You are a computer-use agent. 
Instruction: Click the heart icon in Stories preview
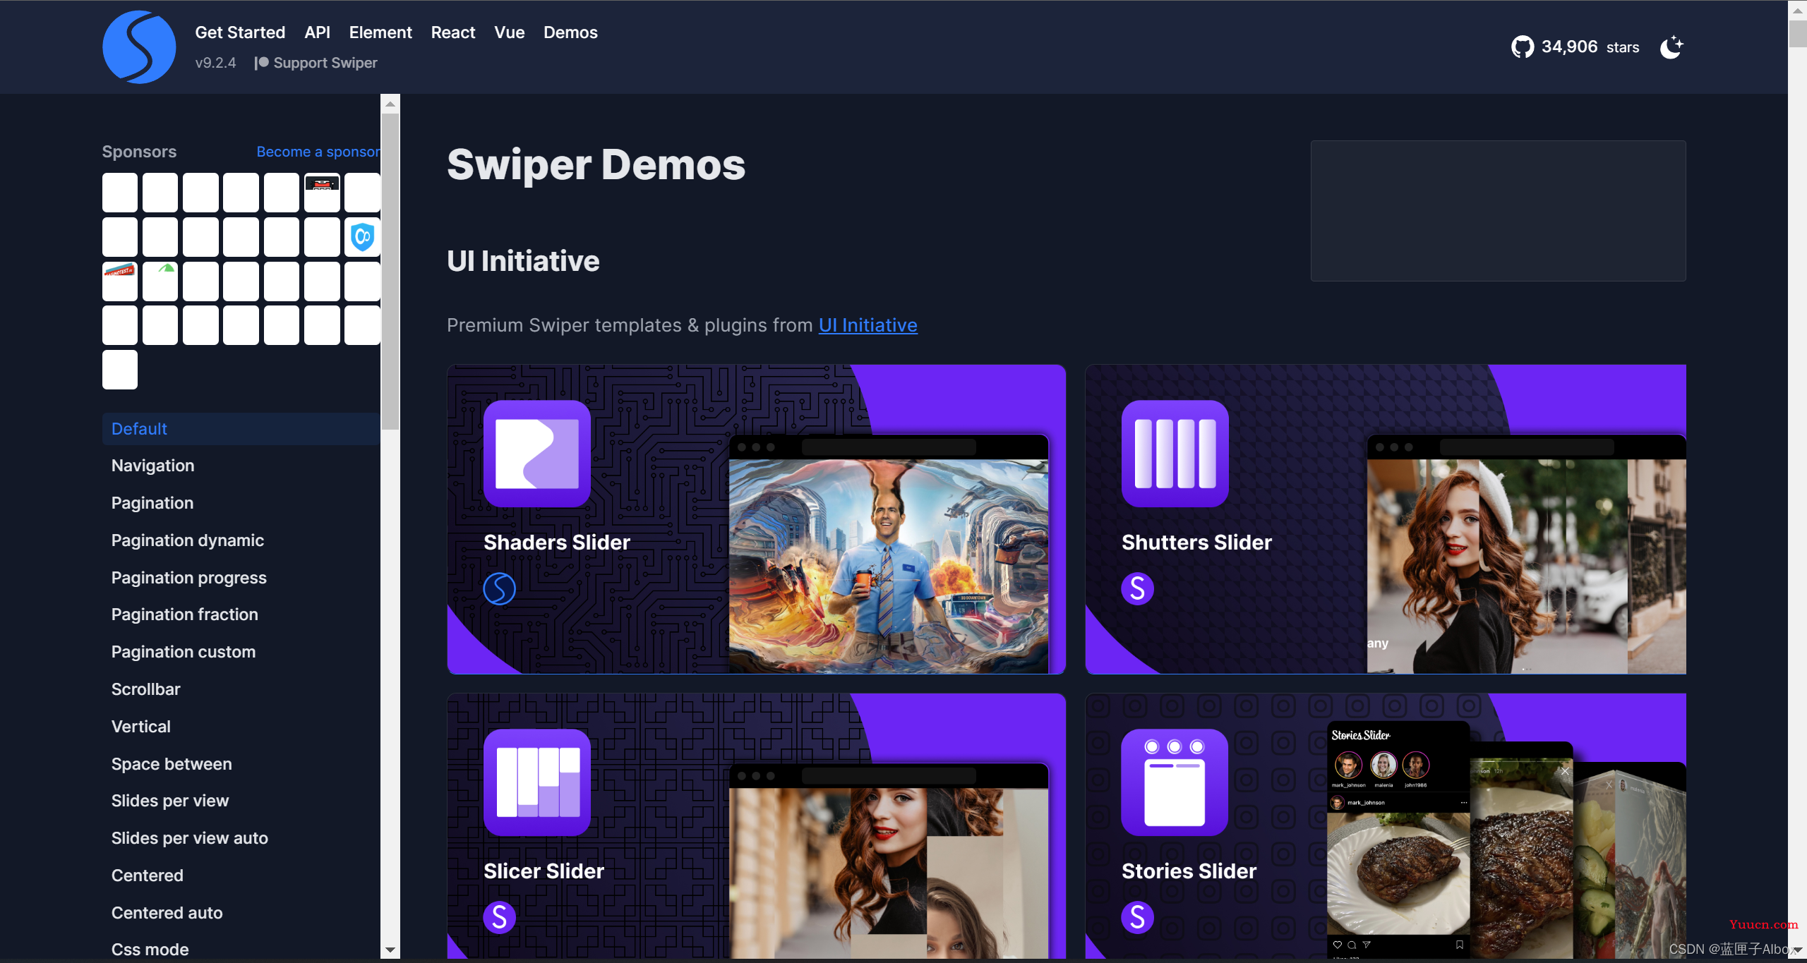coord(1338,945)
